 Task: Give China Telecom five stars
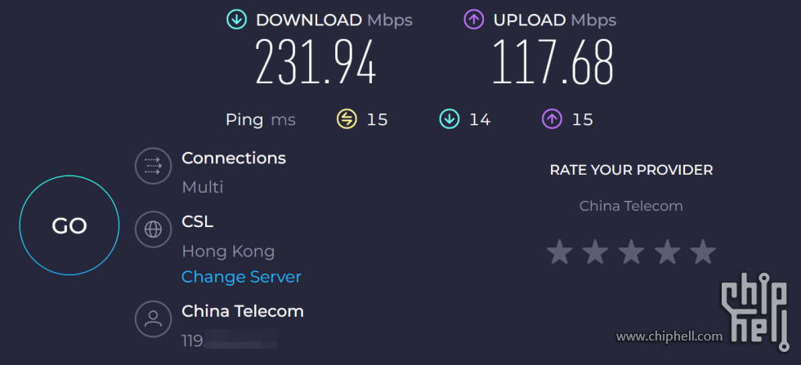pos(703,252)
